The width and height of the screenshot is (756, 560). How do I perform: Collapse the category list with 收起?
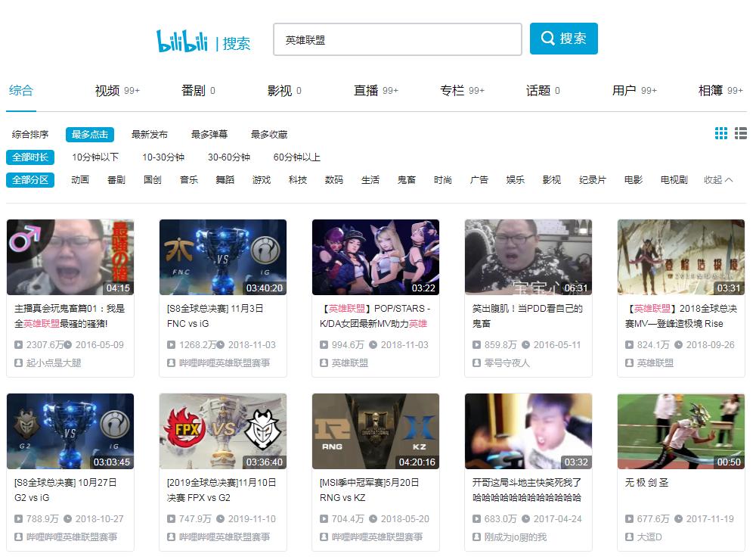(x=716, y=181)
